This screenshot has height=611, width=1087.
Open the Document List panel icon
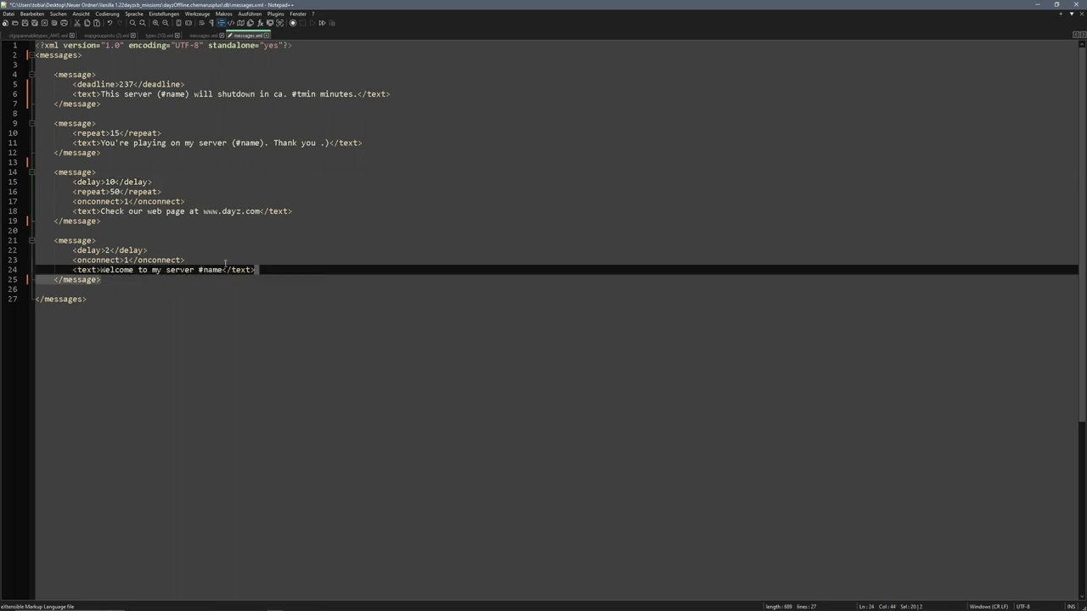click(250, 23)
